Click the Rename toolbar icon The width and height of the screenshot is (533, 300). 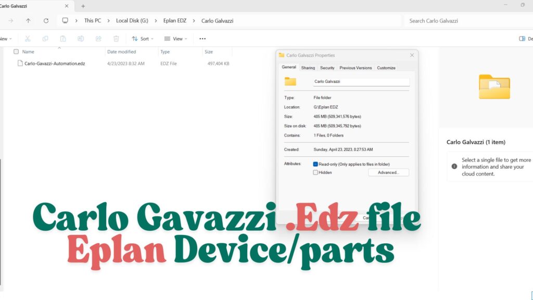click(80, 38)
